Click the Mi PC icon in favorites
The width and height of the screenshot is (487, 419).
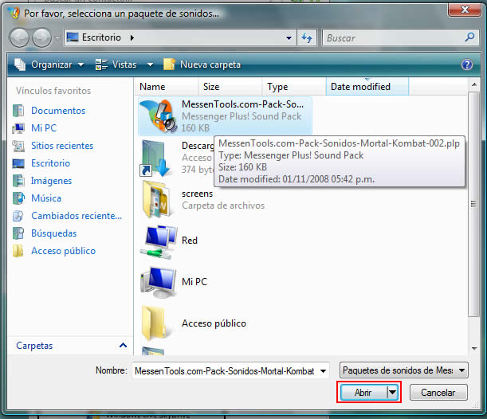[18, 128]
